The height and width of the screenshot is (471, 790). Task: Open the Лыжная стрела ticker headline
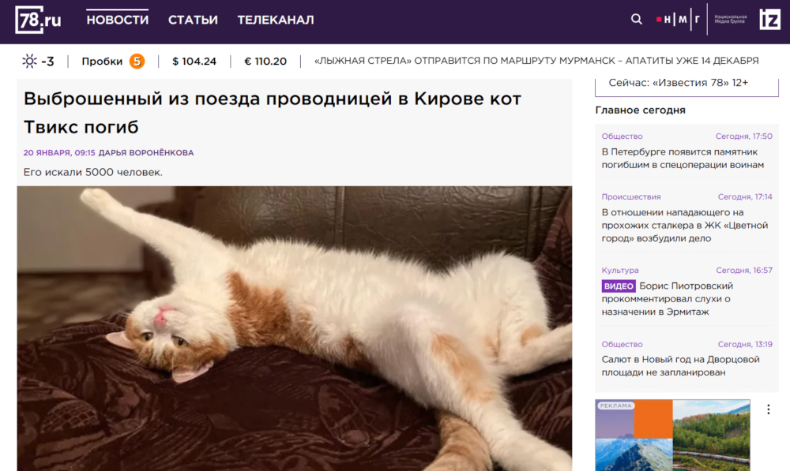coord(536,61)
